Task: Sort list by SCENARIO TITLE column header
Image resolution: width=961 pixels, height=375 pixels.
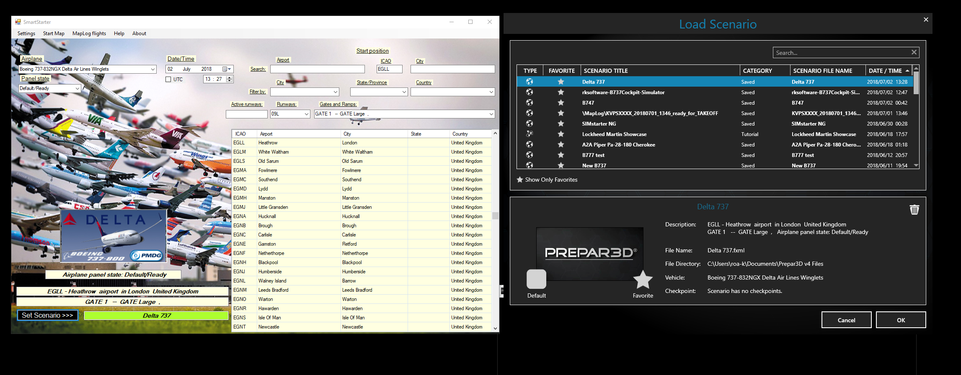Action: [x=660, y=71]
